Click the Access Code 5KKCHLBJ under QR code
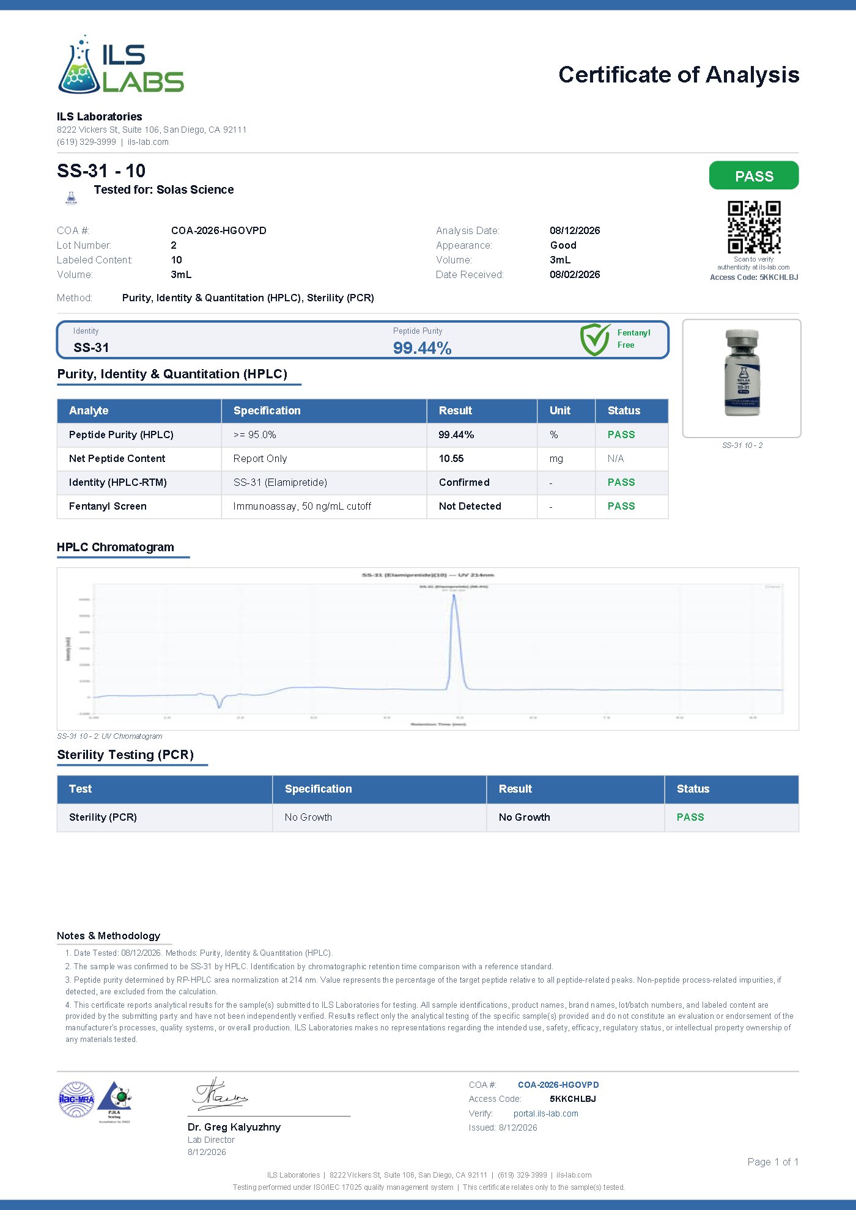Screen dimensions: 856x1210 pos(754,277)
